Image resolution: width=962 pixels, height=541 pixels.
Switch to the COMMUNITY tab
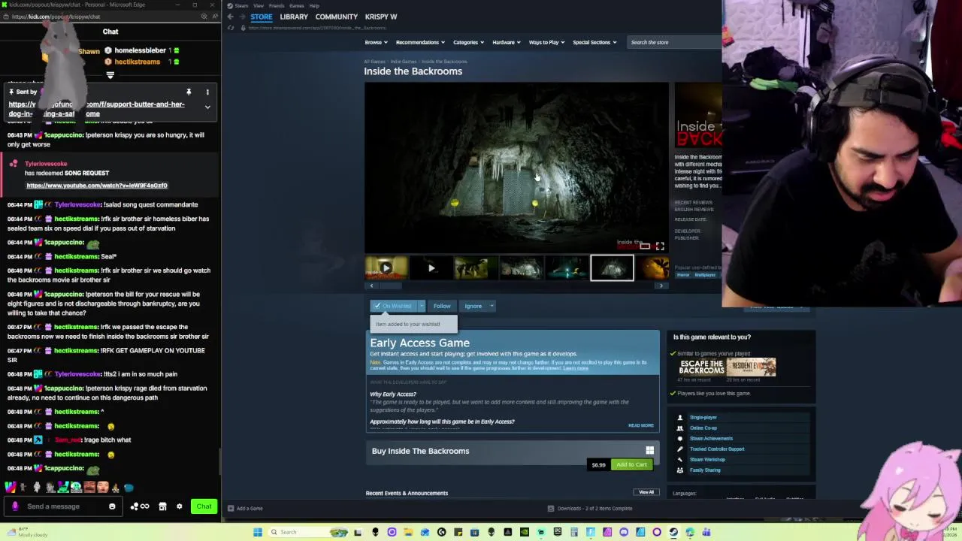[336, 17]
